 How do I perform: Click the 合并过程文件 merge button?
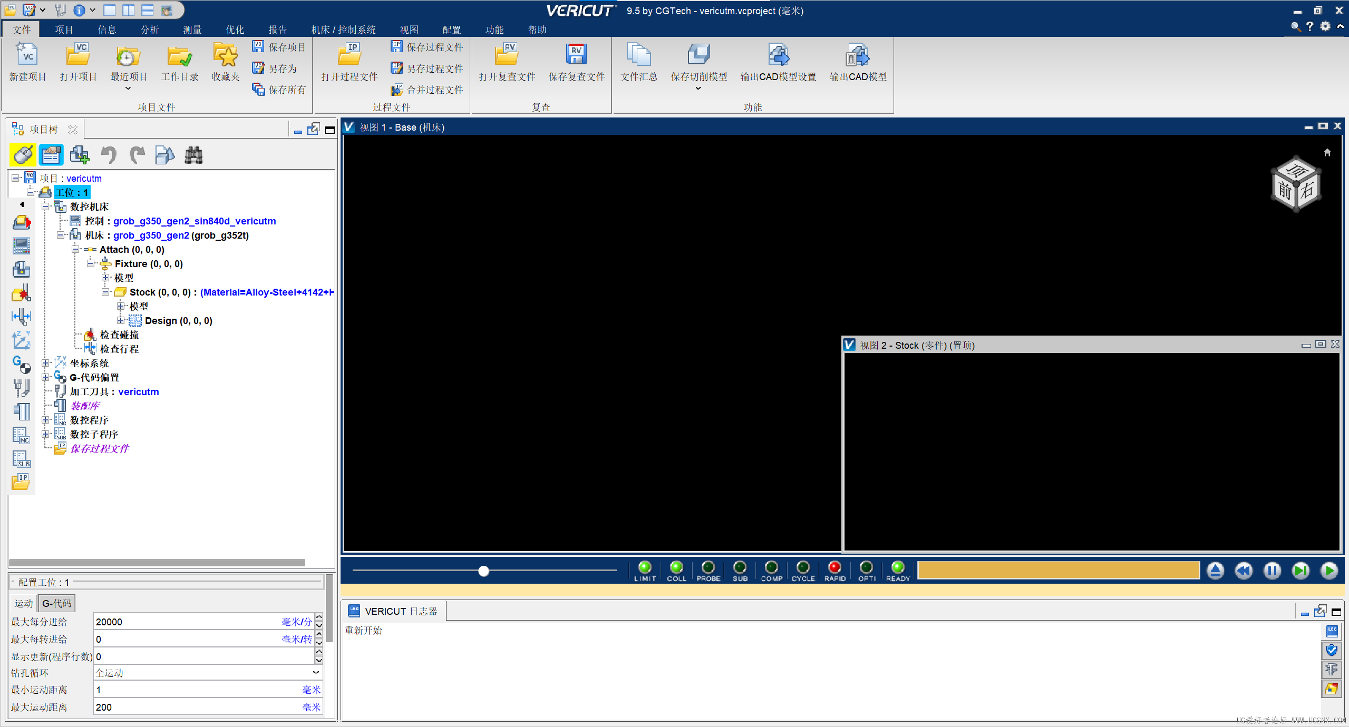click(426, 90)
